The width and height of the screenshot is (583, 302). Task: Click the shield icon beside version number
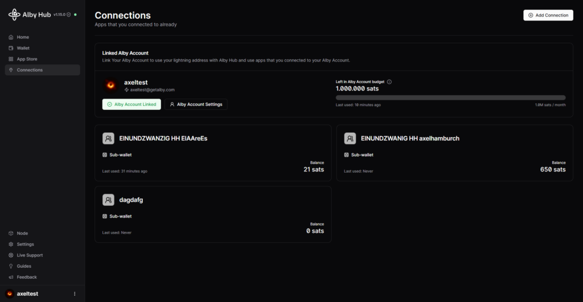pos(69,15)
